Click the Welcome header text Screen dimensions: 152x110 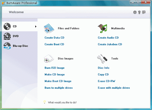[16, 12]
